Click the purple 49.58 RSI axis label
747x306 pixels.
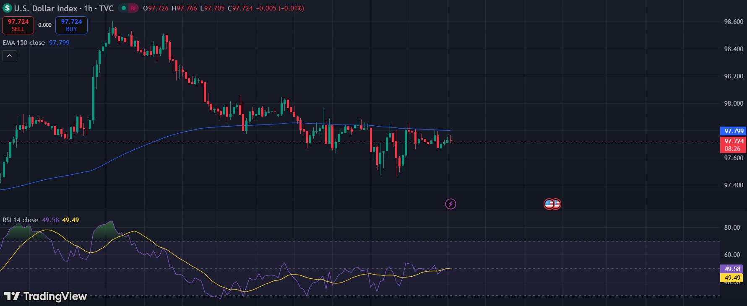(x=732, y=269)
